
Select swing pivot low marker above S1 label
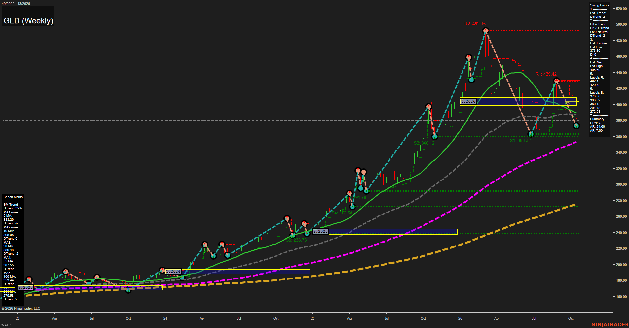531,134
